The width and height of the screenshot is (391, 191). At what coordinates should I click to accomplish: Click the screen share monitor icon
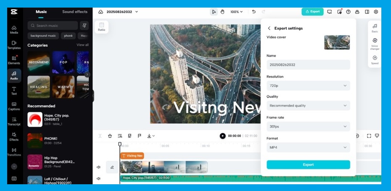pyautogui.click(x=330, y=12)
